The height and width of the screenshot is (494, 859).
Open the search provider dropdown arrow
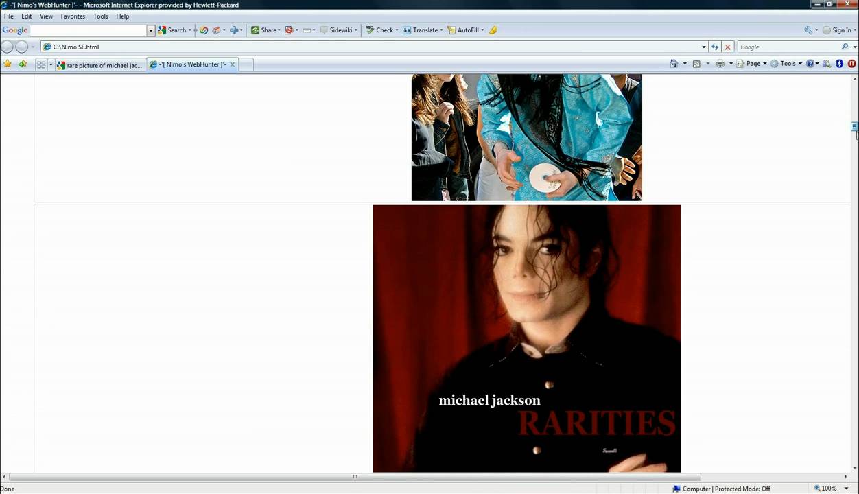pos(854,47)
